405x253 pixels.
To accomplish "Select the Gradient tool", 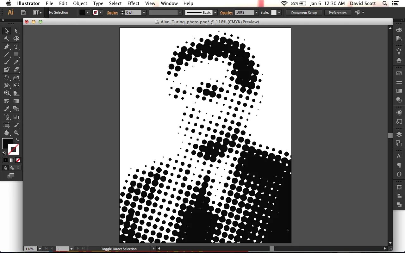I will (x=16, y=101).
